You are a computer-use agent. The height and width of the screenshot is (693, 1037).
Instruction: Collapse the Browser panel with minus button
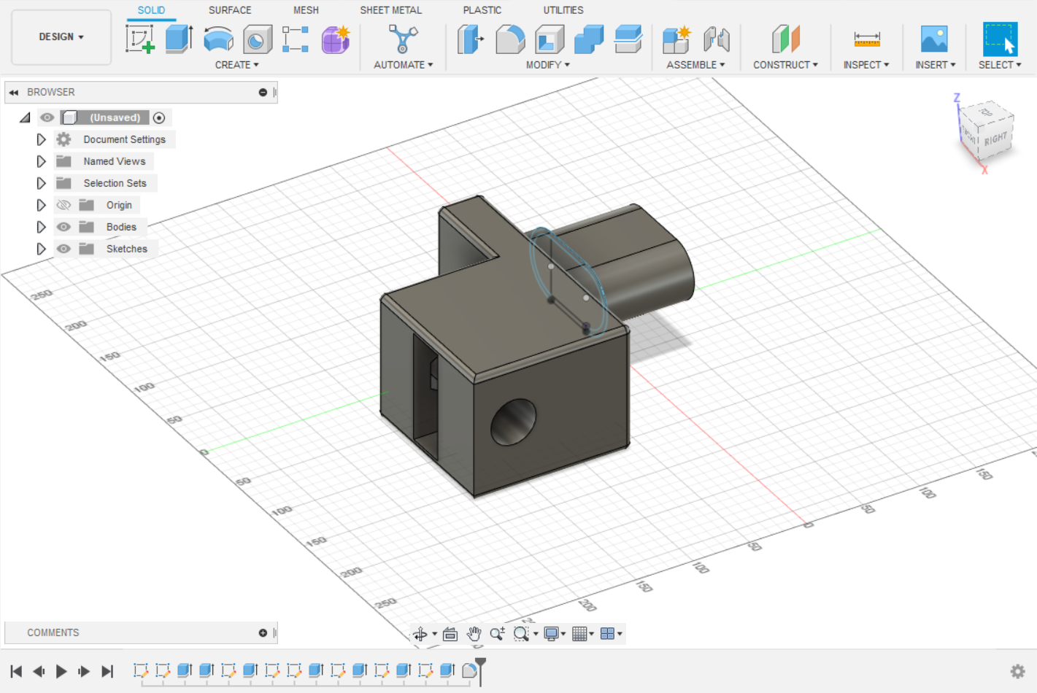coord(263,93)
